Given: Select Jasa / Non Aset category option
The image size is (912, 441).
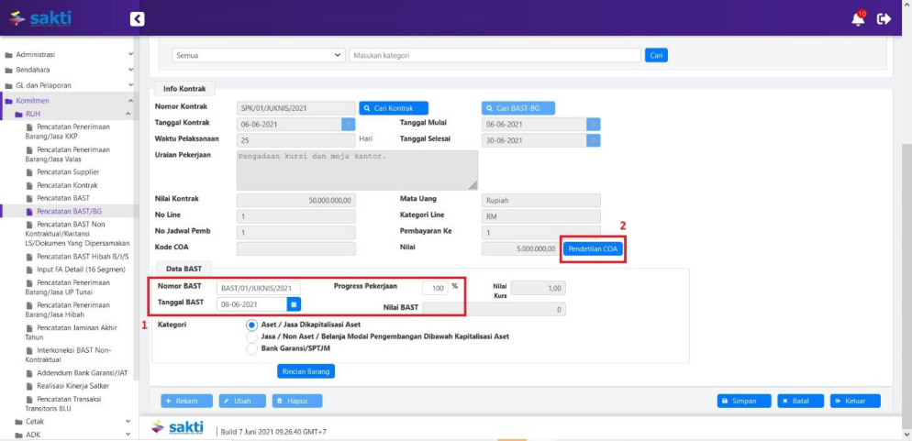Looking at the screenshot, I should coord(252,336).
